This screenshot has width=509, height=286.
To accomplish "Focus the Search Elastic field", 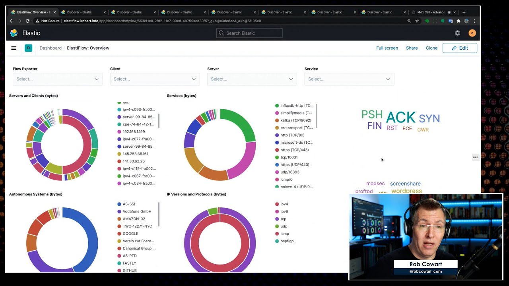I will pyautogui.click(x=249, y=33).
